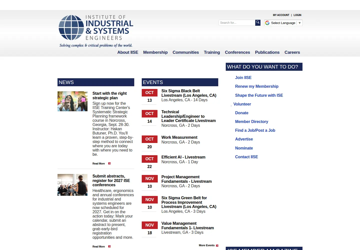Click in the Search for... field

coord(237,22)
